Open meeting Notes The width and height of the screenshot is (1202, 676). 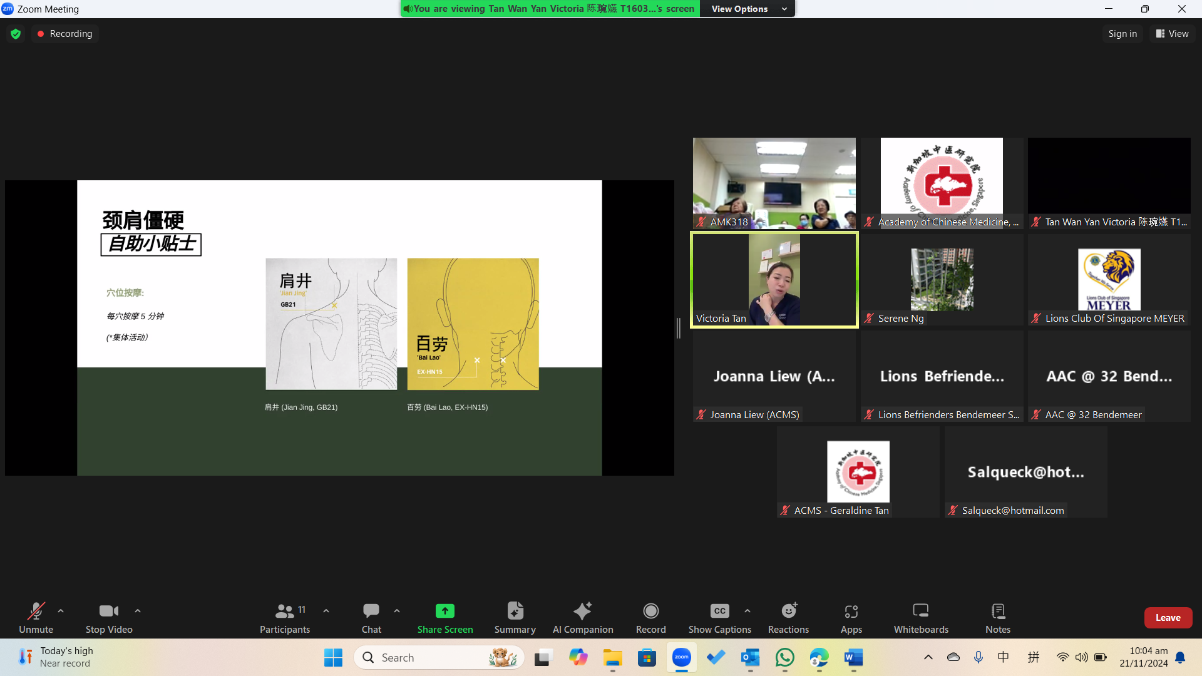[997, 617]
